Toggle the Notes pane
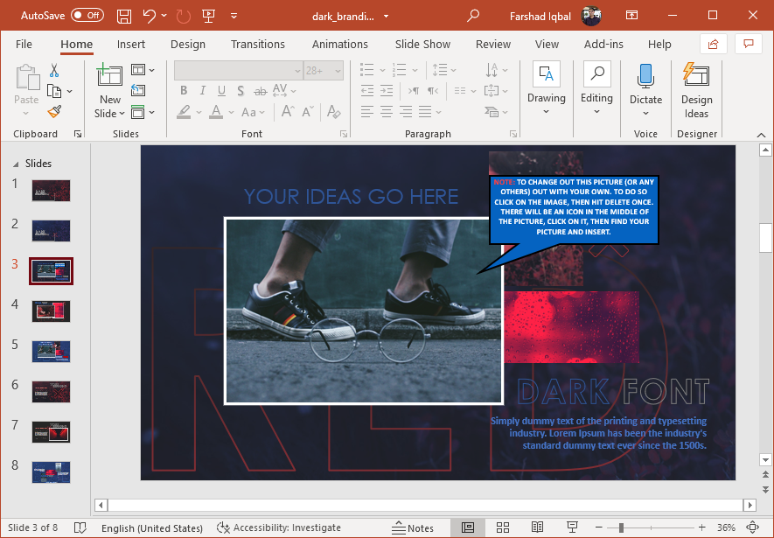The width and height of the screenshot is (774, 538). coord(413,528)
